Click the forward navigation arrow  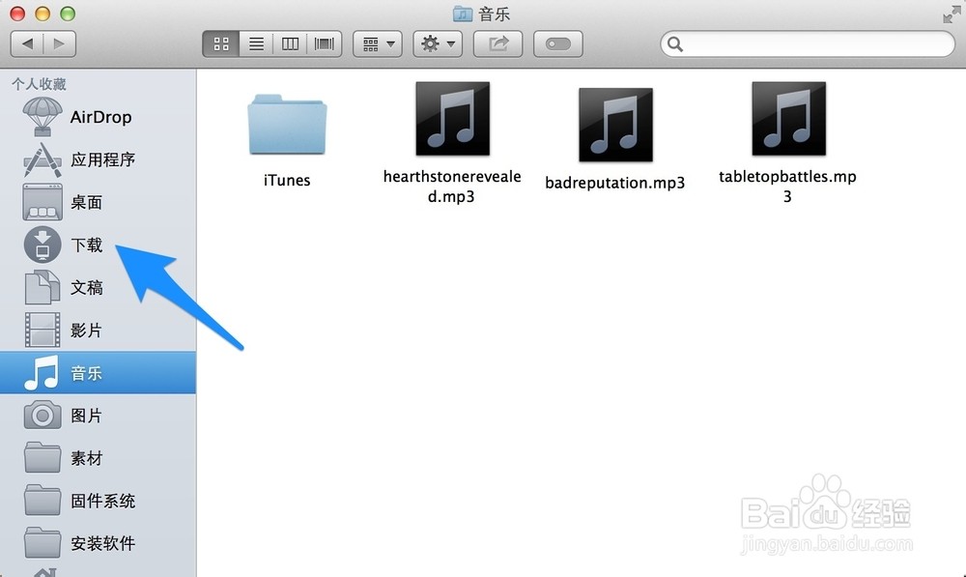60,43
